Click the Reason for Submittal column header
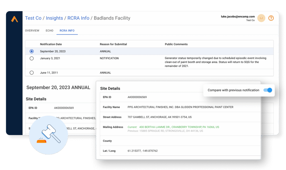The height and width of the screenshot is (170, 286). coord(113,44)
